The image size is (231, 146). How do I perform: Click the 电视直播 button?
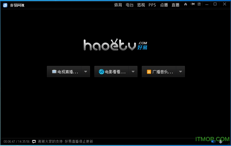64,72
